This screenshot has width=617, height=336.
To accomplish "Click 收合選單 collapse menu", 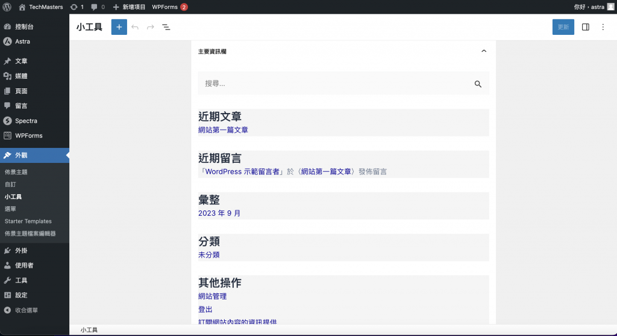I will 34,310.
